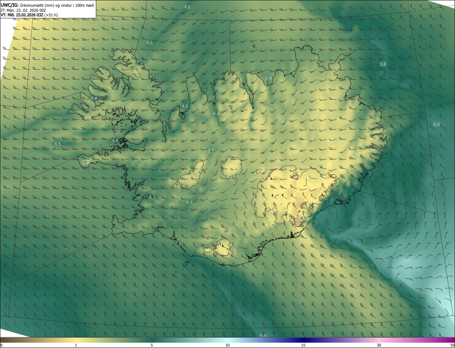This screenshot has width=455, height=348.
Task: Click the '3.7' value label on the map
Action: 211,151
